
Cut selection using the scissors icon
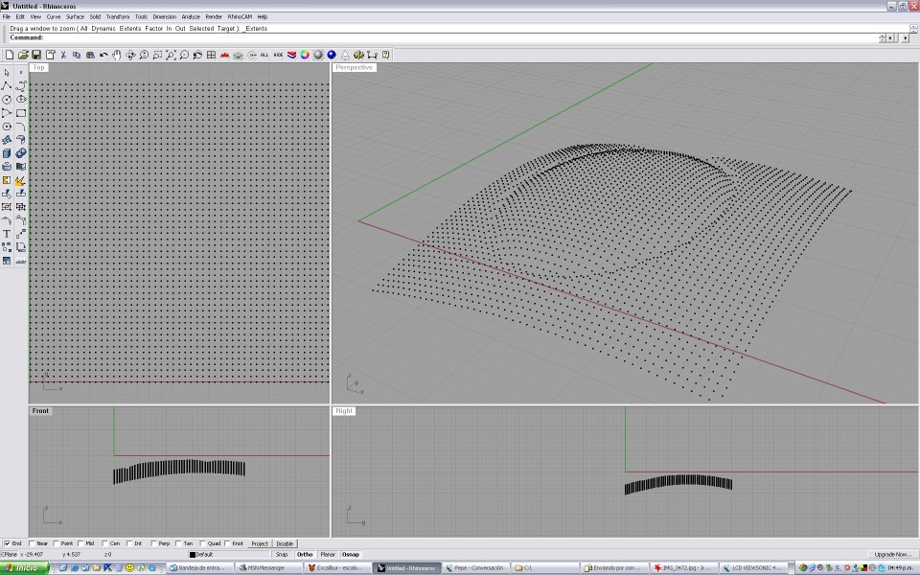tap(63, 55)
